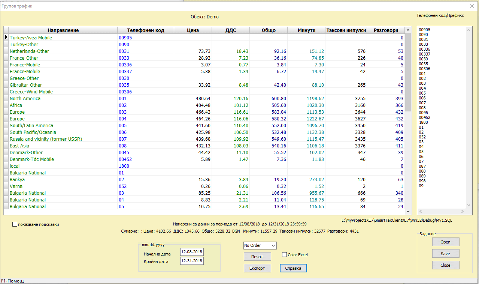
Task: Click the VAT cell 18.43
Action: [x=231, y=51]
